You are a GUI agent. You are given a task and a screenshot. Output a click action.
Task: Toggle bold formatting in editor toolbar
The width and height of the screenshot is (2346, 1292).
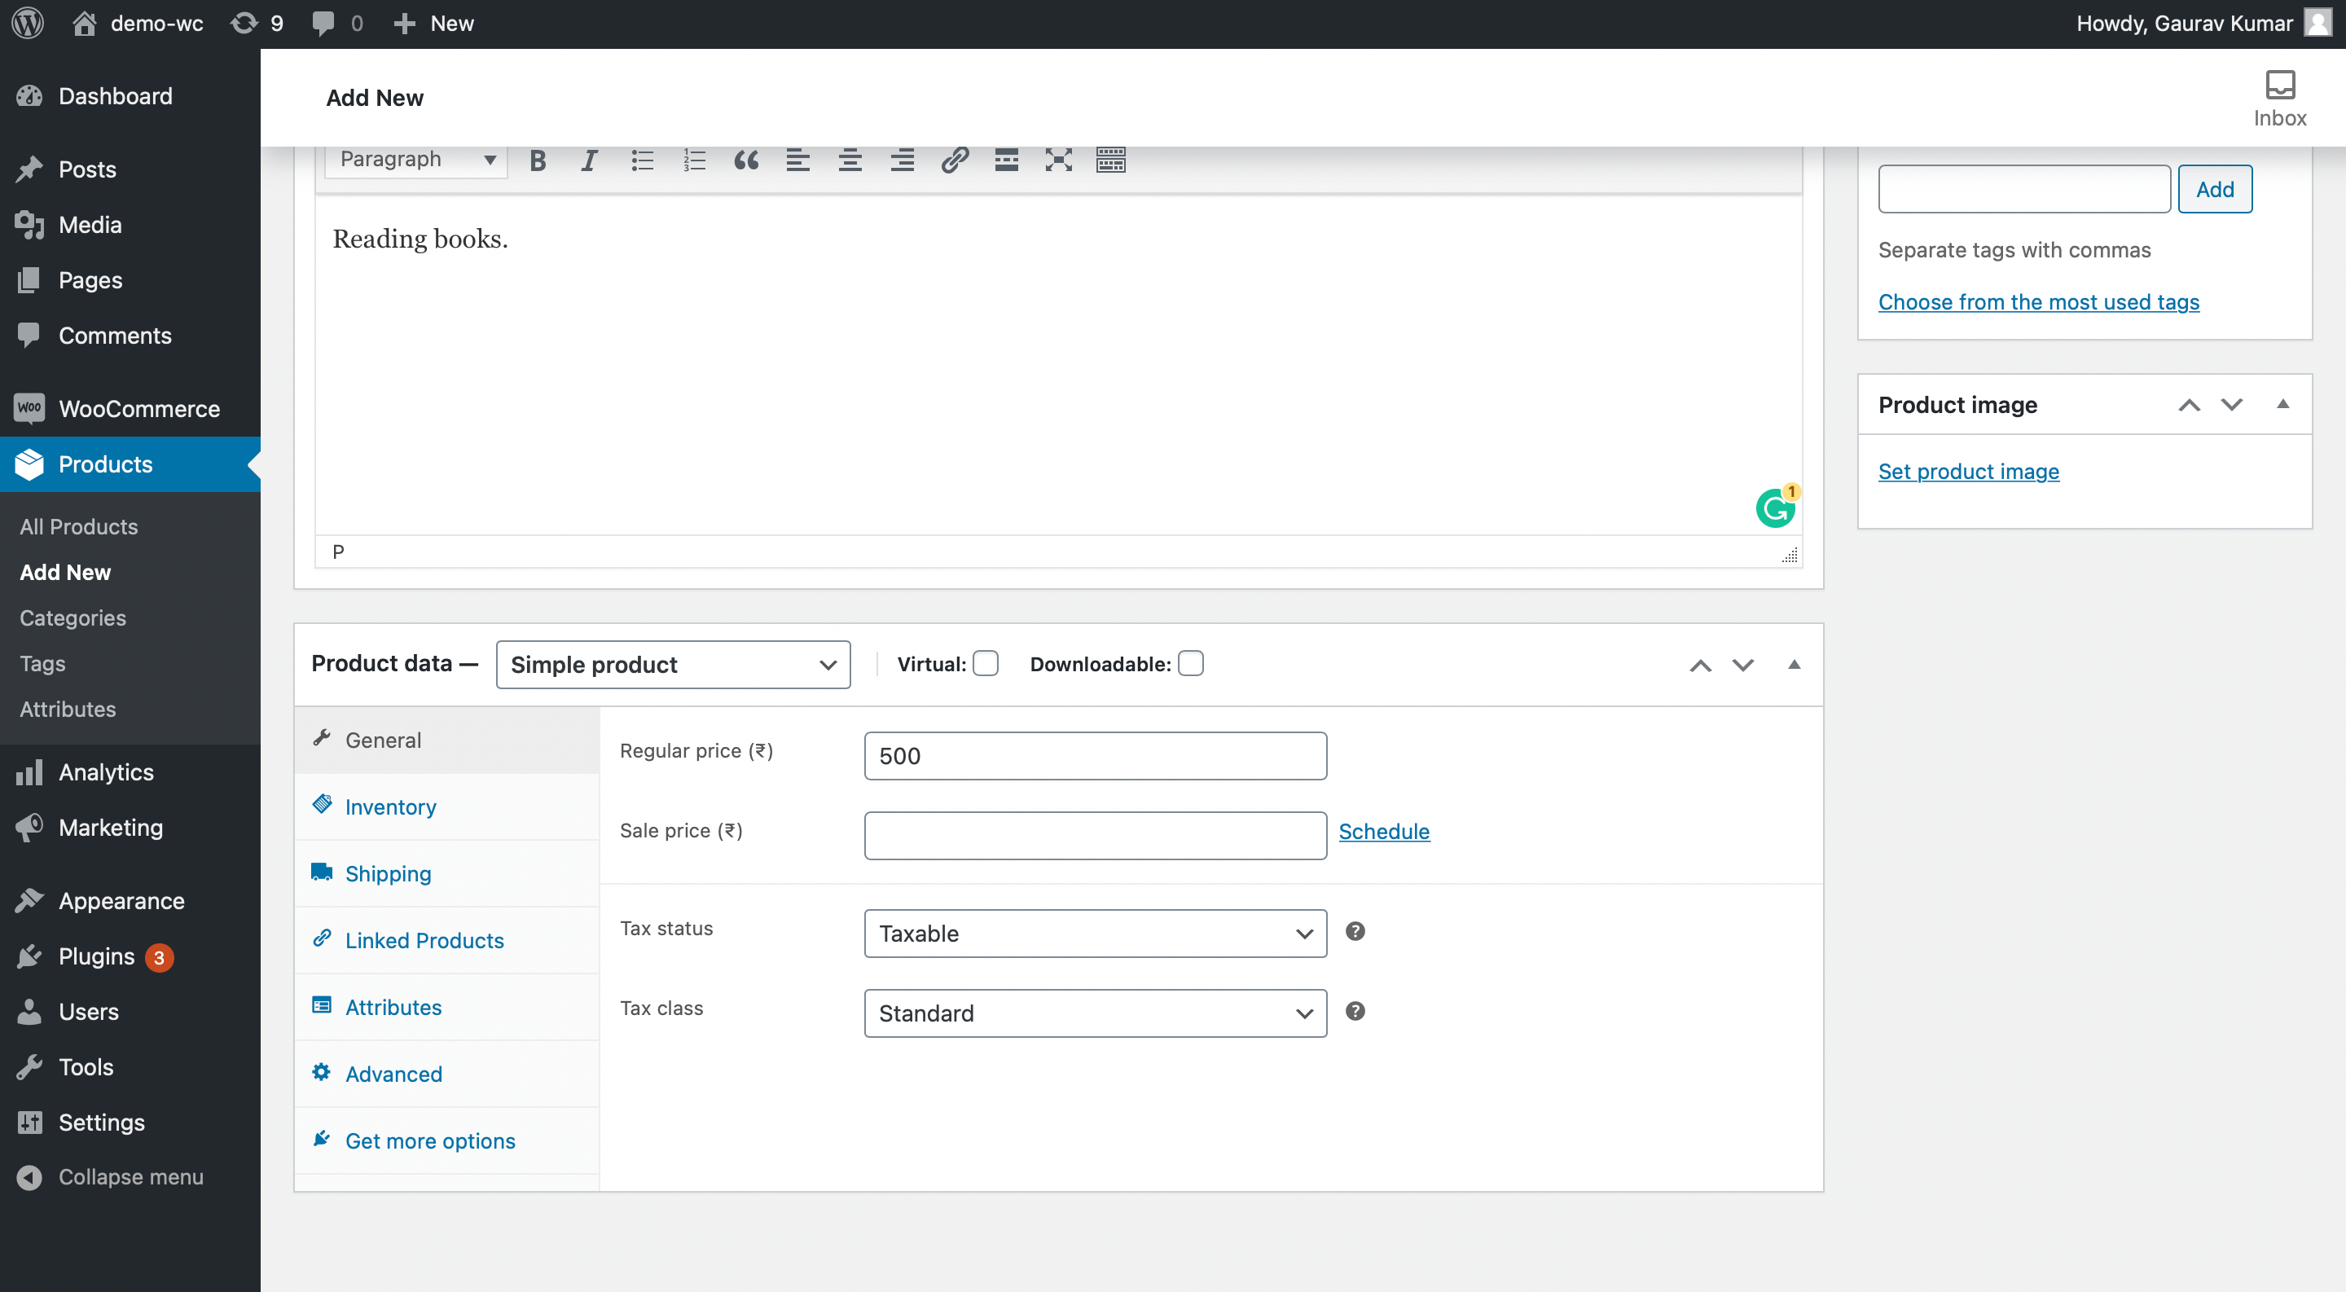[538, 160]
